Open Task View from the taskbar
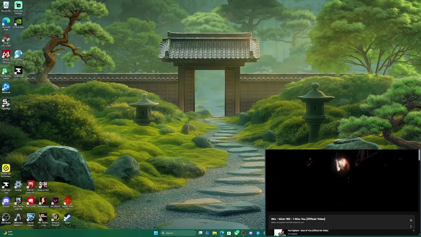This screenshot has width=421, height=237. [x=200, y=233]
